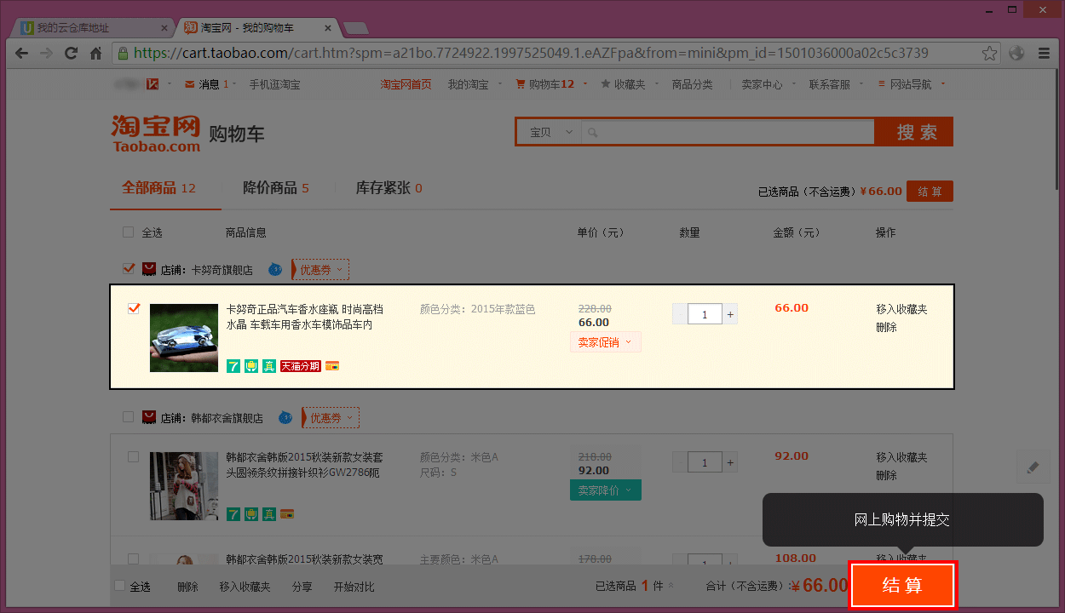
Task: Bookmark this page with the star icon
Action: point(989,53)
